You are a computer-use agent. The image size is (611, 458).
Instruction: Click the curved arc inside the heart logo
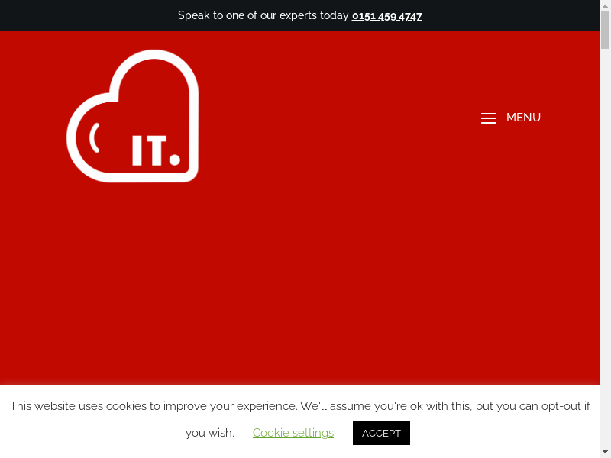coord(93,137)
